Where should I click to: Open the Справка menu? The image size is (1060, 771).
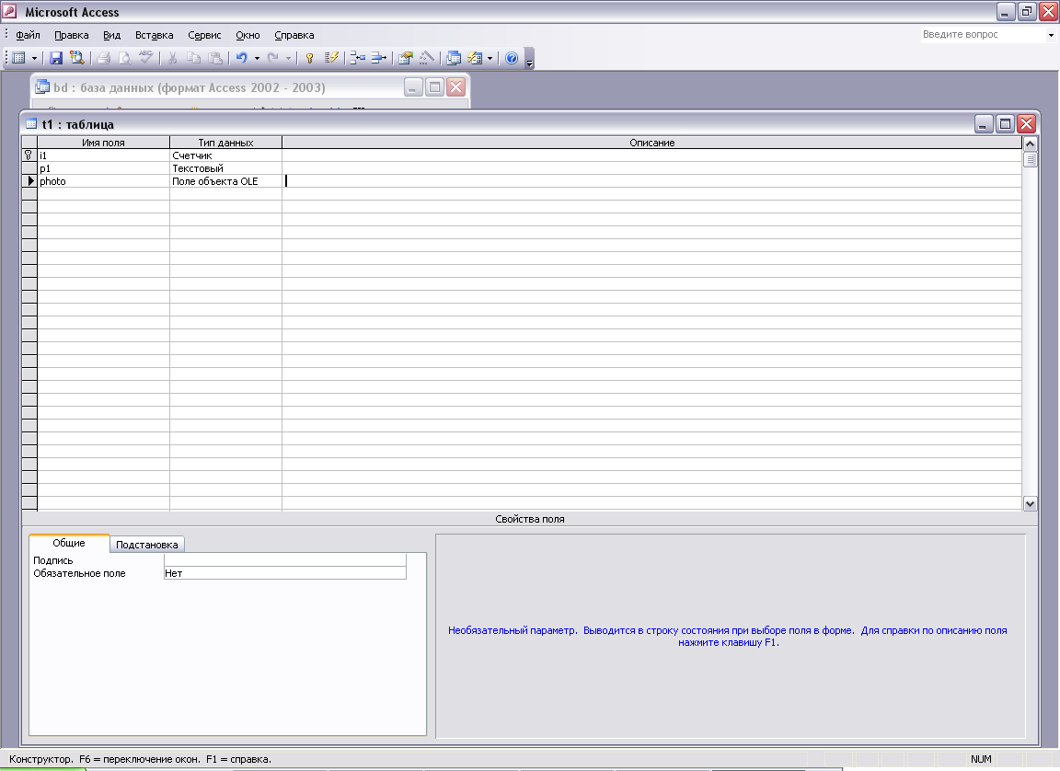pyautogui.click(x=294, y=35)
